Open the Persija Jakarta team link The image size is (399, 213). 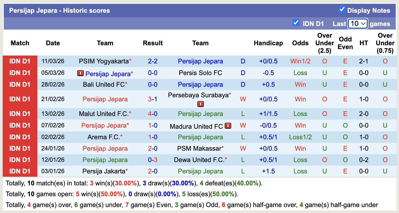[x=104, y=171]
